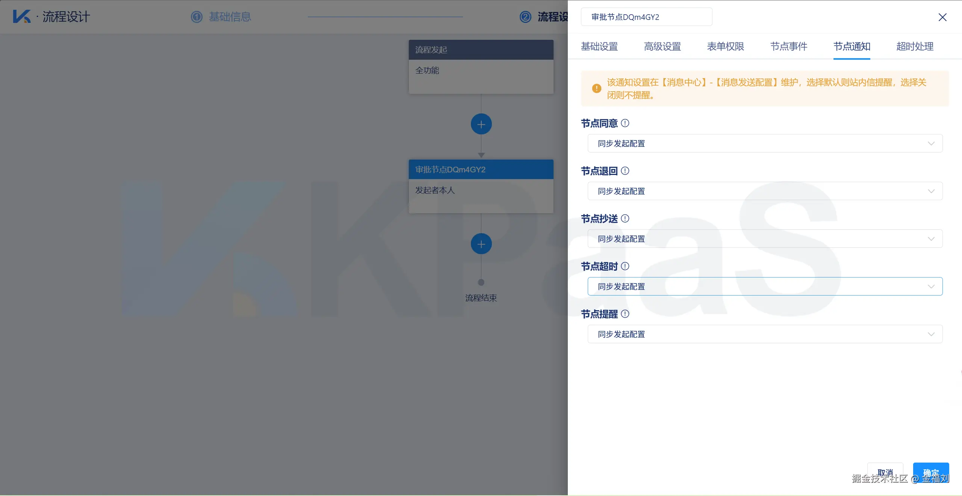Click info icon next to 节点同意
Image resolution: width=962 pixels, height=496 pixels.
(x=625, y=123)
